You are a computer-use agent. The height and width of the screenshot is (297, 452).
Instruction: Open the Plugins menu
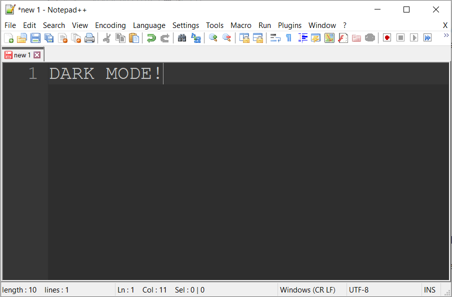(x=289, y=25)
